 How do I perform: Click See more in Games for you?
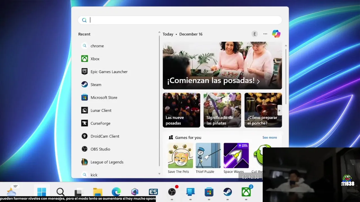pos(269,137)
